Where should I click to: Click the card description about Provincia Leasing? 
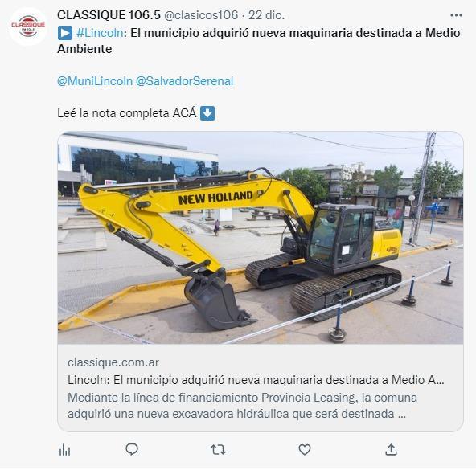coord(242,406)
